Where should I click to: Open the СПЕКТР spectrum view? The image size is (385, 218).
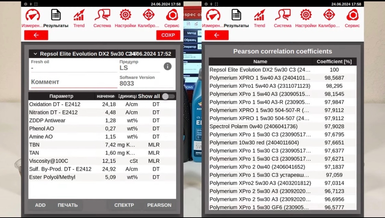[124, 205]
